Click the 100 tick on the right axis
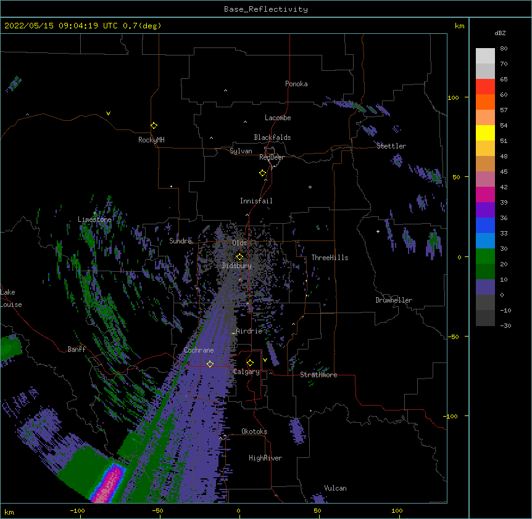 453,97
